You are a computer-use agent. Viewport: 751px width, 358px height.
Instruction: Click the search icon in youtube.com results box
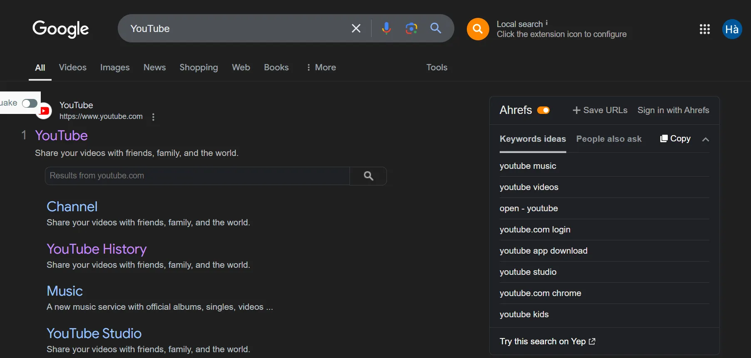coord(369,176)
